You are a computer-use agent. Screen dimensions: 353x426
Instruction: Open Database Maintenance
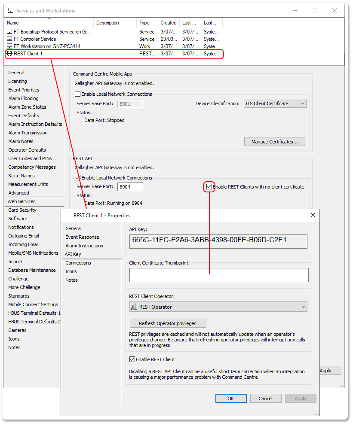click(32, 270)
